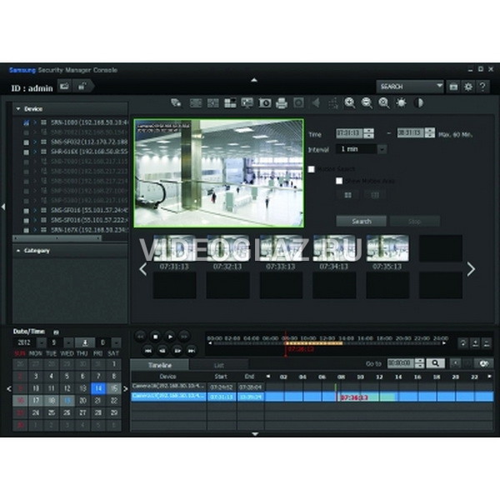Viewport: 500px width, 500px height.
Task: Select calendar day 20
Action: click(82, 401)
